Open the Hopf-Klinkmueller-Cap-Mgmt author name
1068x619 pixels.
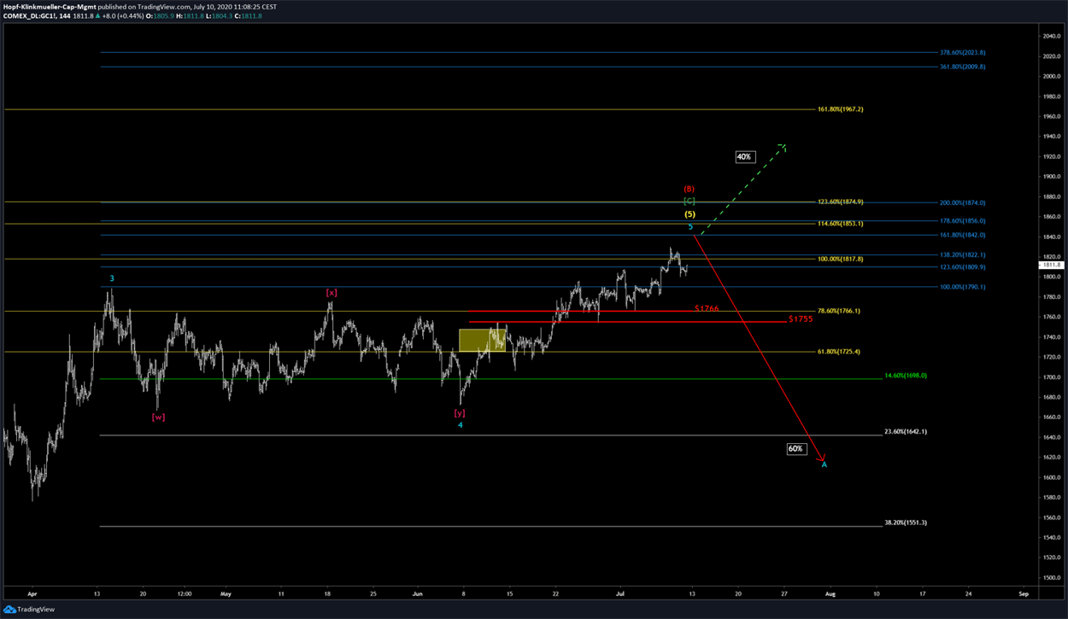[44, 6]
